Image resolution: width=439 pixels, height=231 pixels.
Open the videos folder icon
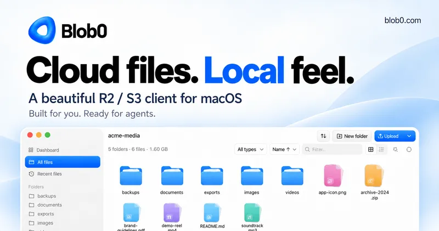click(x=292, y=176)
